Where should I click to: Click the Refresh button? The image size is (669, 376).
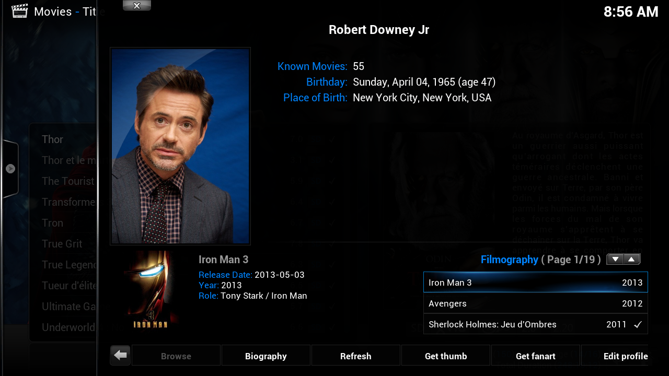356,356
